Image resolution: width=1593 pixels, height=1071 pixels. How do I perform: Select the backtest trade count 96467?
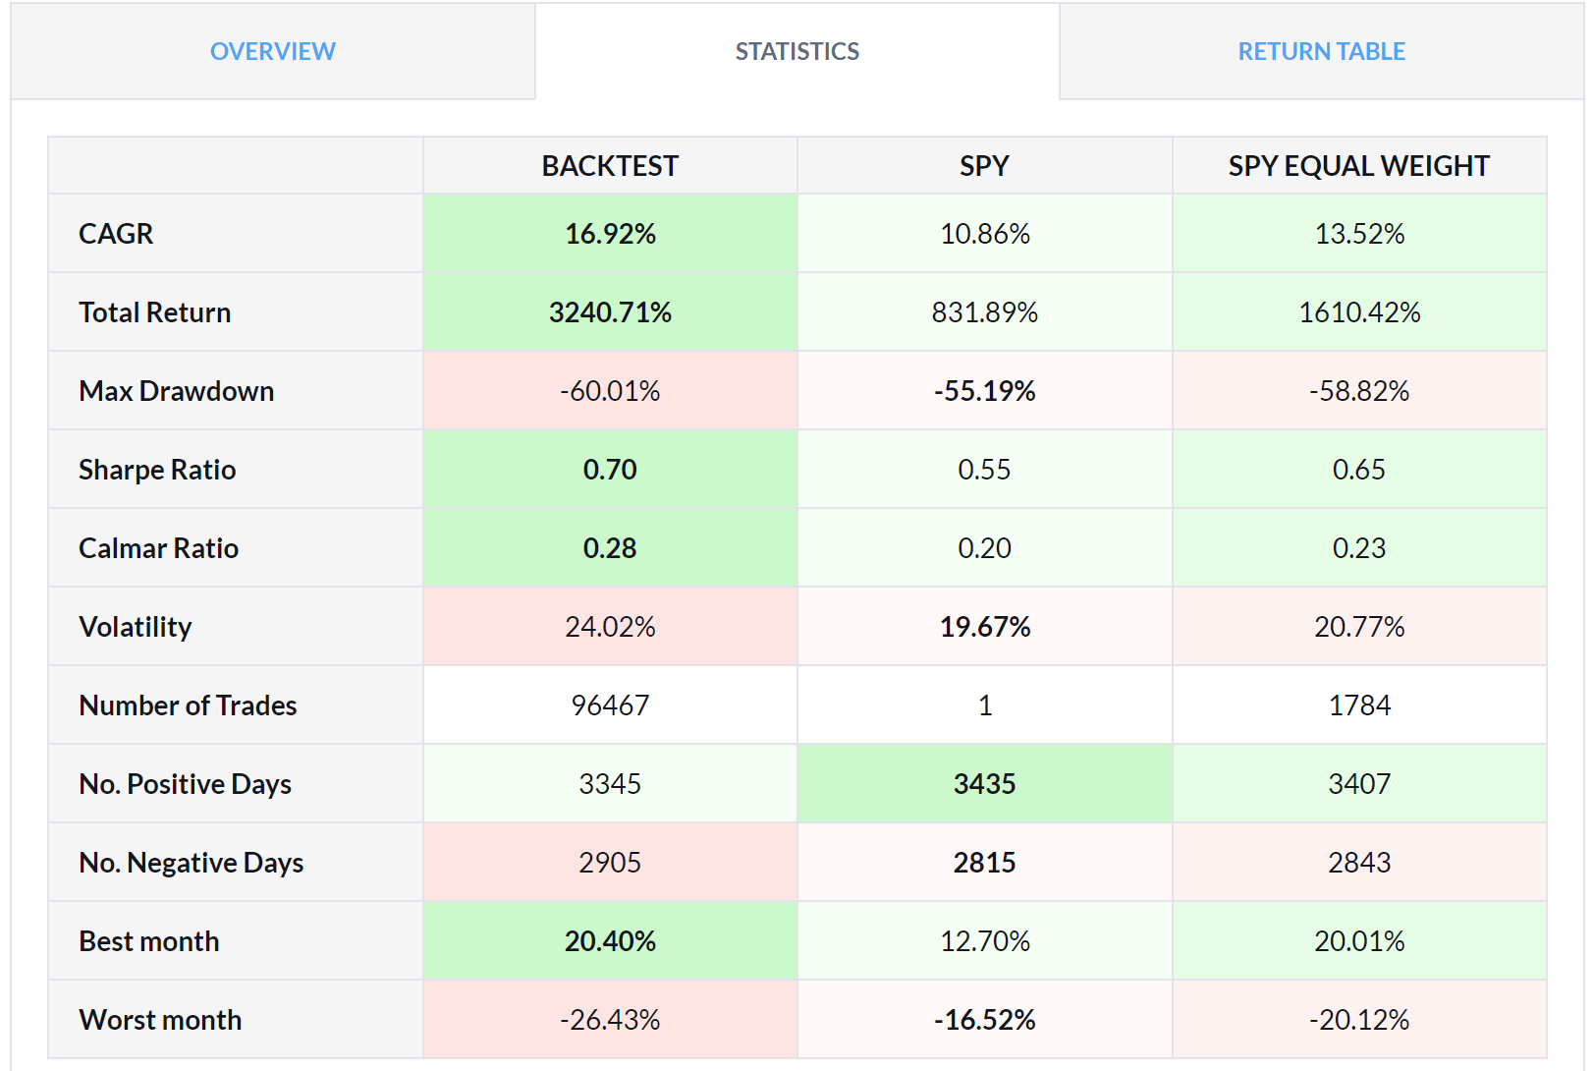[x=610, y=705]
